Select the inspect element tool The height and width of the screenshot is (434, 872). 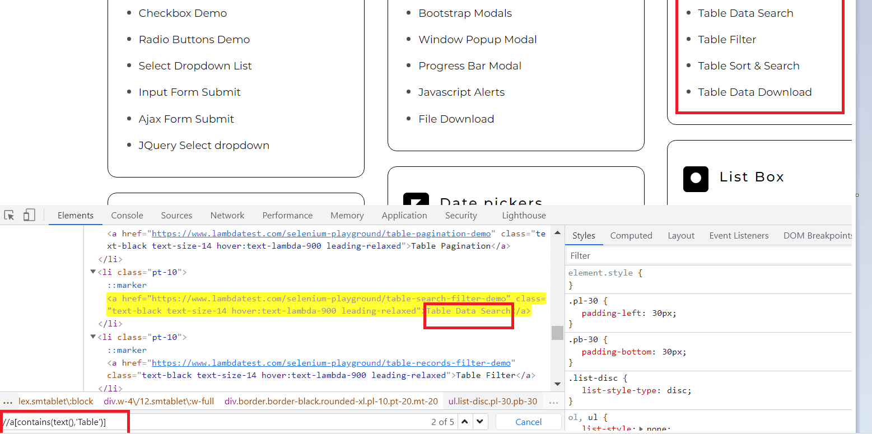point(8,215)
